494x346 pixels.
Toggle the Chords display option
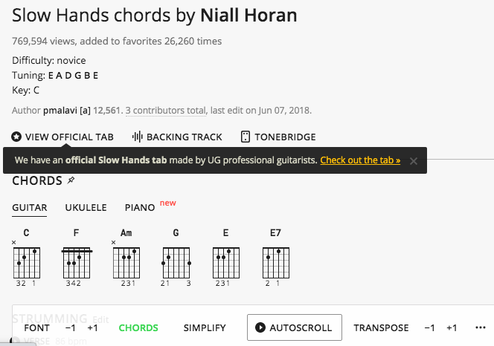(138, 327)
